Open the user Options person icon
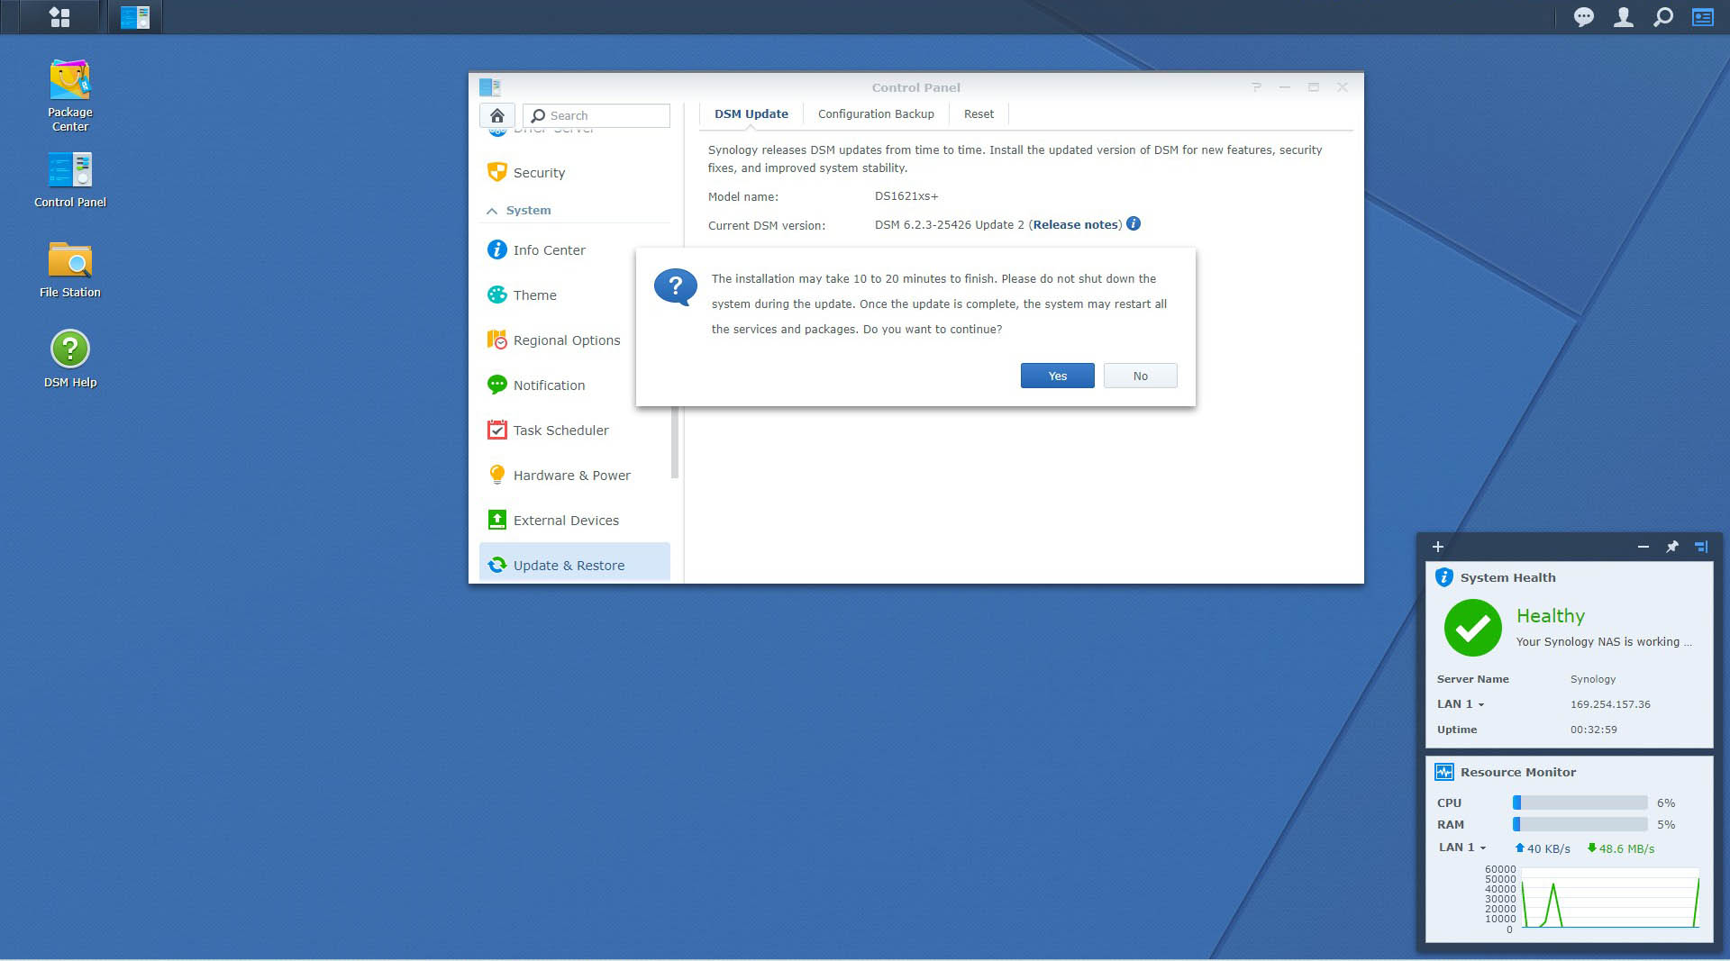Image resolution: width=1730 pixels, height=961 pixels. (1623, 17)
